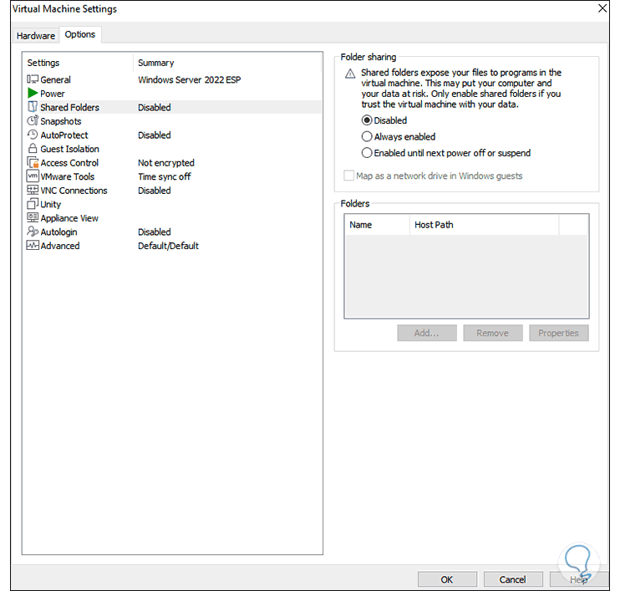620x591 pixels.
Task: Click the Add... folder button
Action: [427, 333]
